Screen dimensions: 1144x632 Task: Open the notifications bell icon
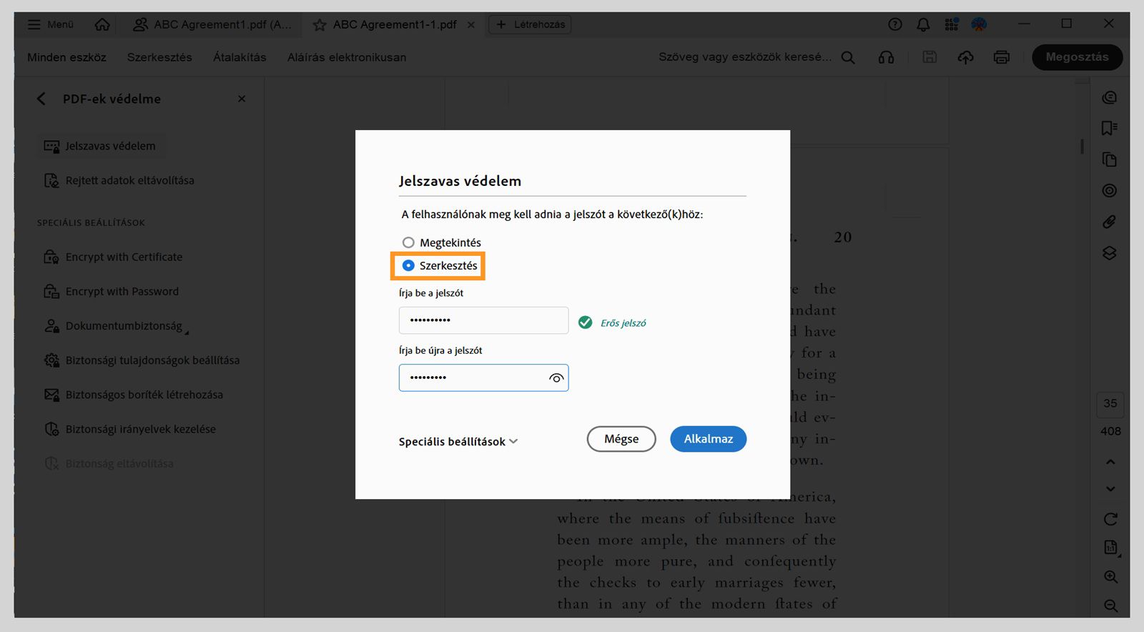(923, 24)
